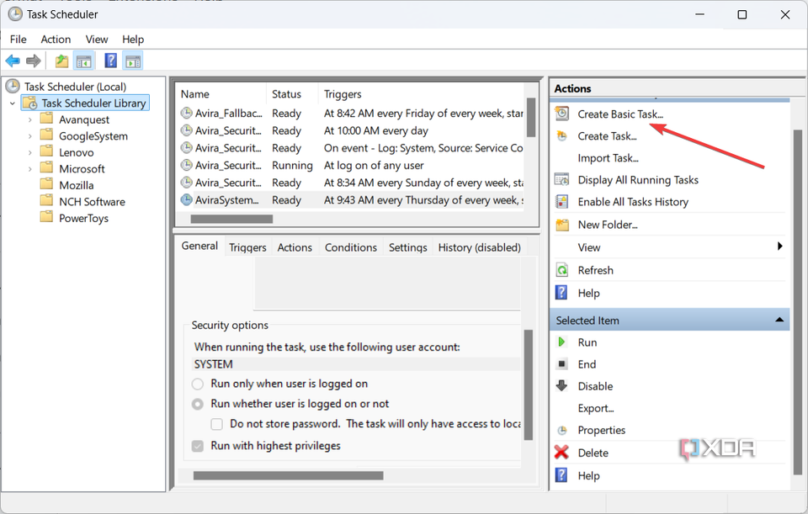Image resolution: width=808 pixels, height=514 pixels.
Task: Create a New Folder via its icon
Action: [x=561, y=224]
